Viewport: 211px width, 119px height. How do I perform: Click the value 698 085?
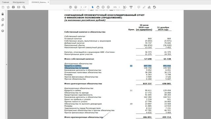[x=166, y=84]
